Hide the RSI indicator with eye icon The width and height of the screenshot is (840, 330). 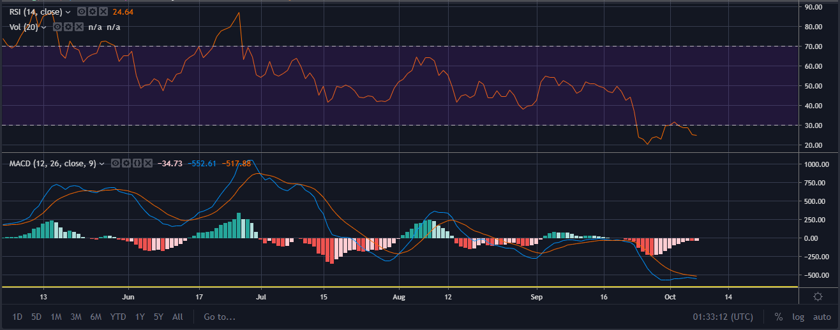pos(81,11)
